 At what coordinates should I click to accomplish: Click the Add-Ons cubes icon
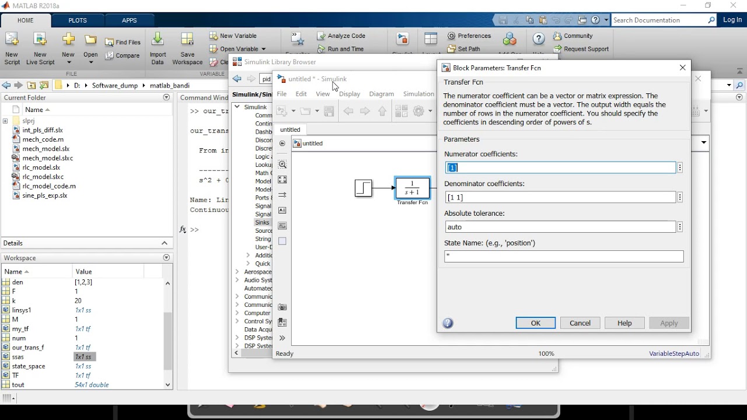[509, 39]
